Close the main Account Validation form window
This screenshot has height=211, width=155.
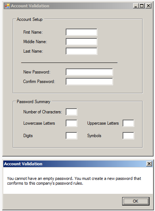(148, 6)
